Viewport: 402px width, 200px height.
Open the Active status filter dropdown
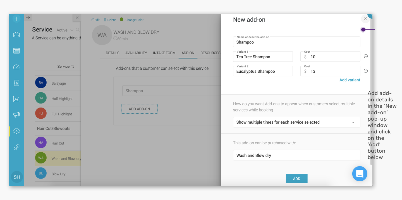pyautogui.click(x=65, y=30)
